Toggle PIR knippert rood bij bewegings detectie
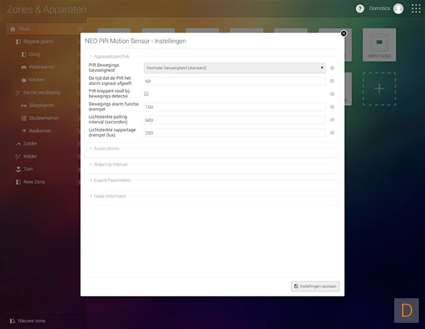425x329 pixels. click(x=146, y=94)
